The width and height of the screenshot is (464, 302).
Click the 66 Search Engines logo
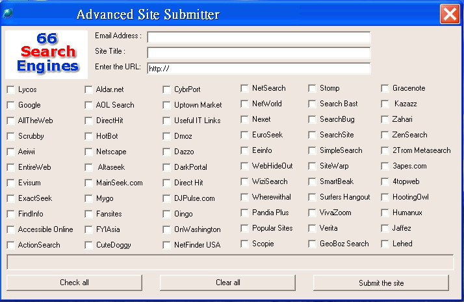[x=47, y=52]
